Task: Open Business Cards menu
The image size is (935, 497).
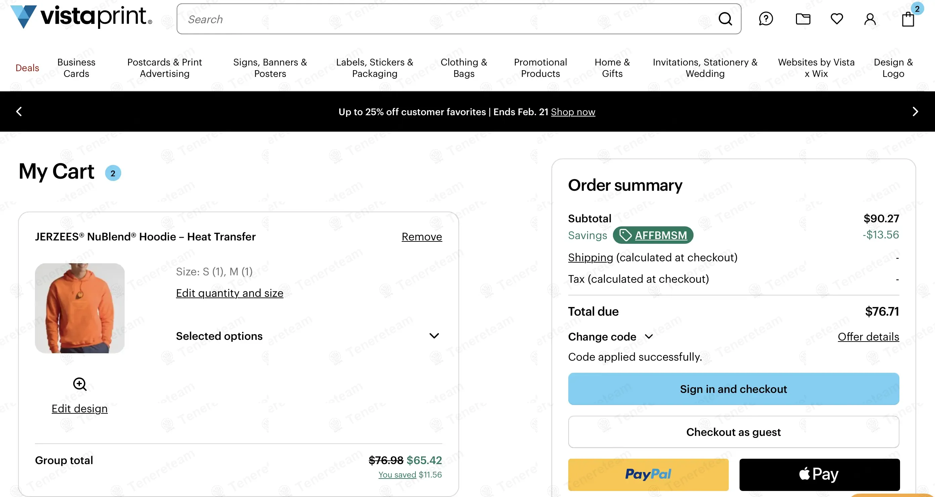Action: pyautogui.click(x=76, y=68)
